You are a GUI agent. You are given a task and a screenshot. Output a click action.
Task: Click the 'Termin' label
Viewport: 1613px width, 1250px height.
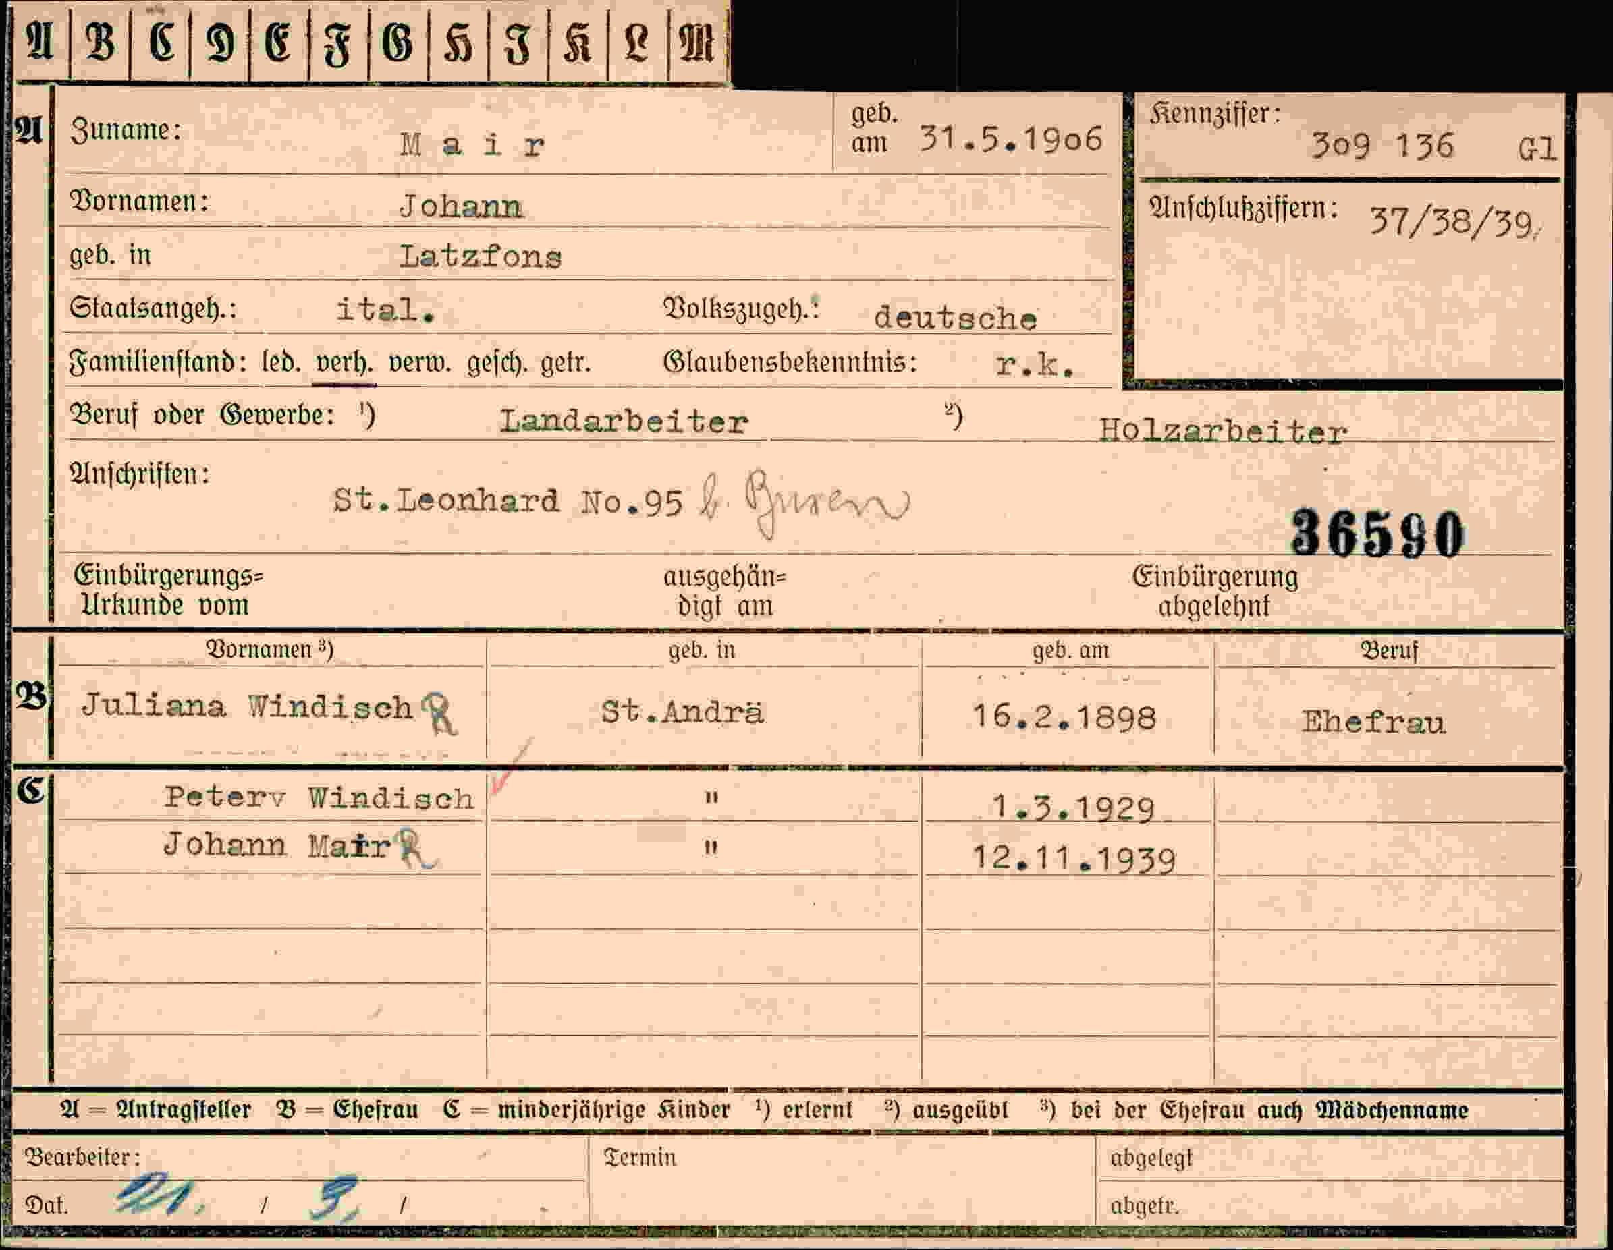click(x=640, y=1157)
